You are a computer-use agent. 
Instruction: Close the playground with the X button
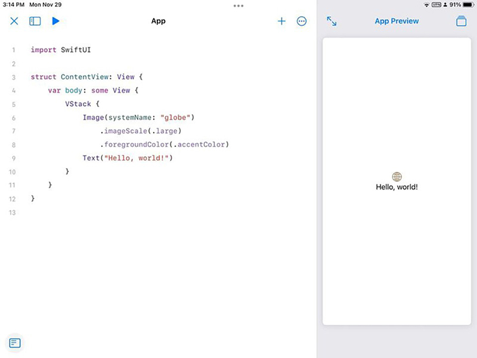14,21
